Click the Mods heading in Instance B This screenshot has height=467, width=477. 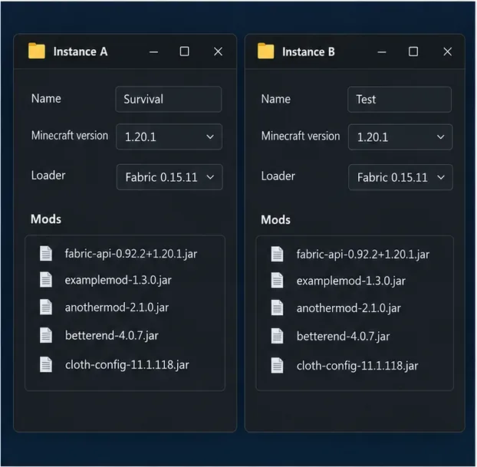[275, 219]
